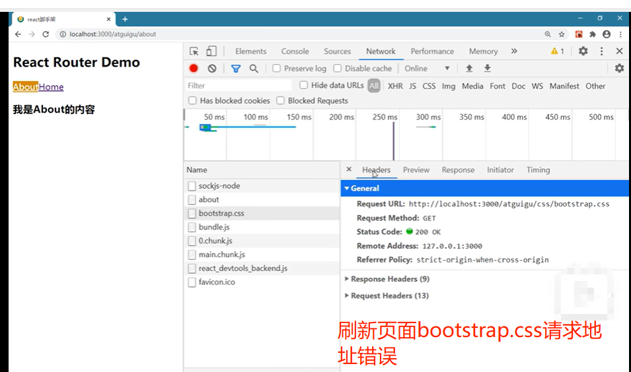Select the sockjs-node request

(262, 186)
